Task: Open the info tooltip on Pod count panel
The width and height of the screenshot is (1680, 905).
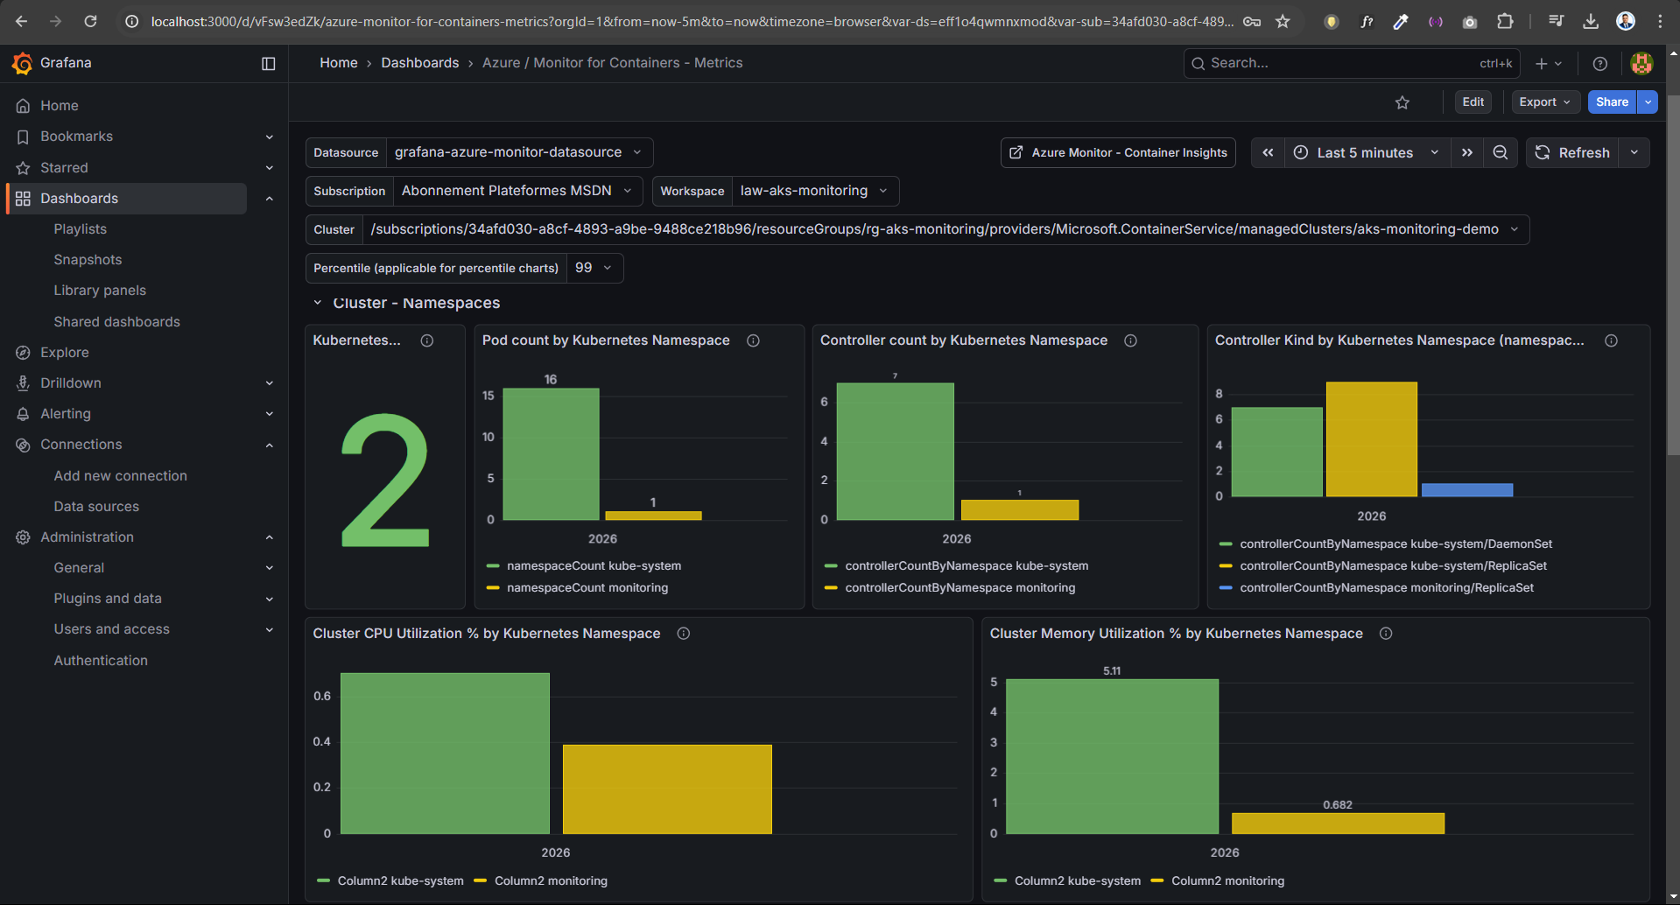Action: coord(753,340)
